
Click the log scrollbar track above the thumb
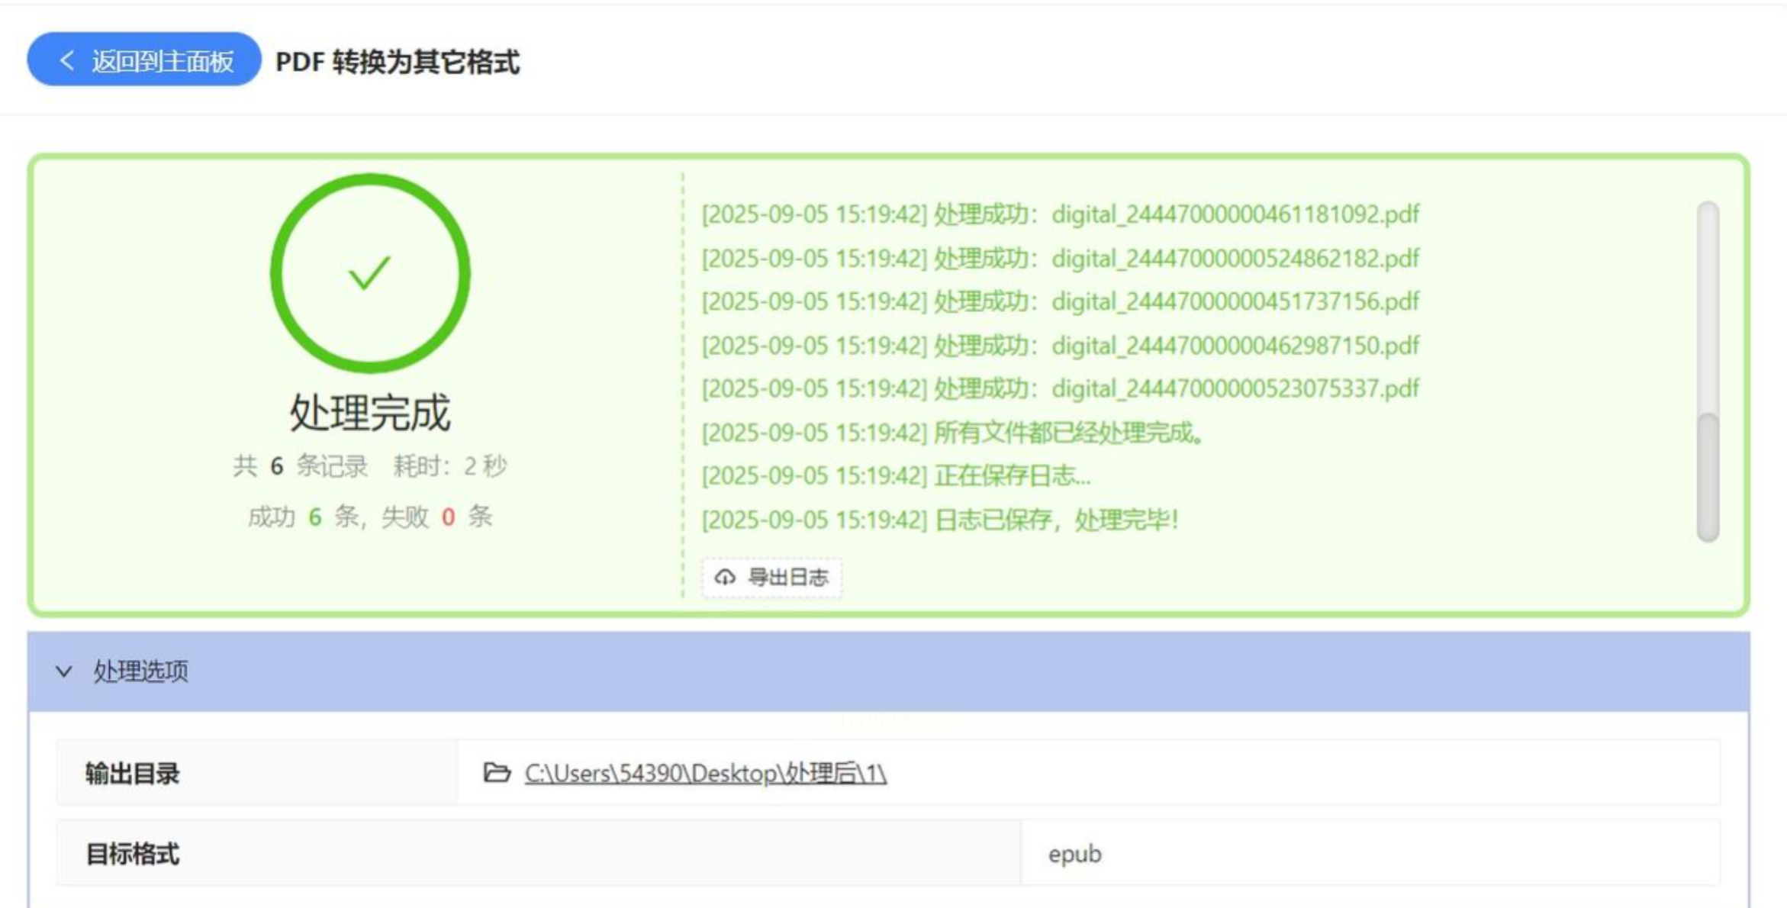(x=1708, y=305)
